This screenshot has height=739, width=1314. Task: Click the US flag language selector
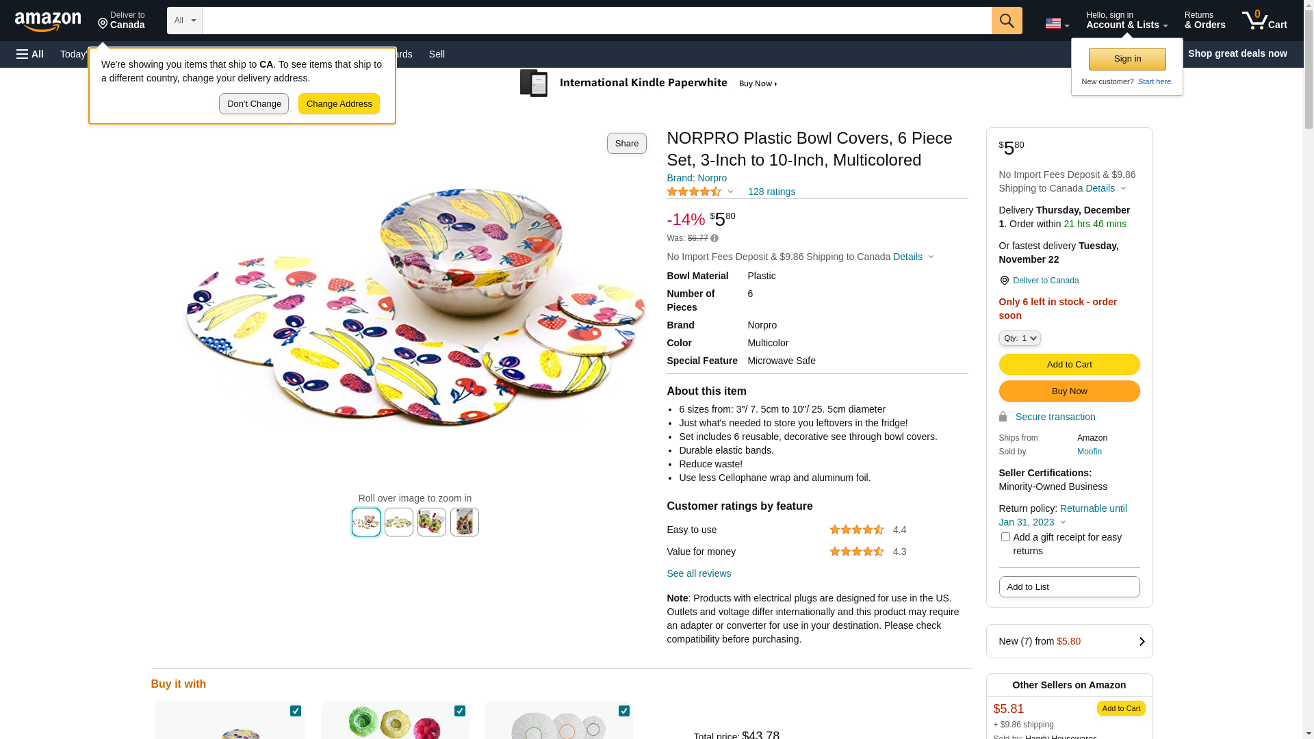point(1056,23)
